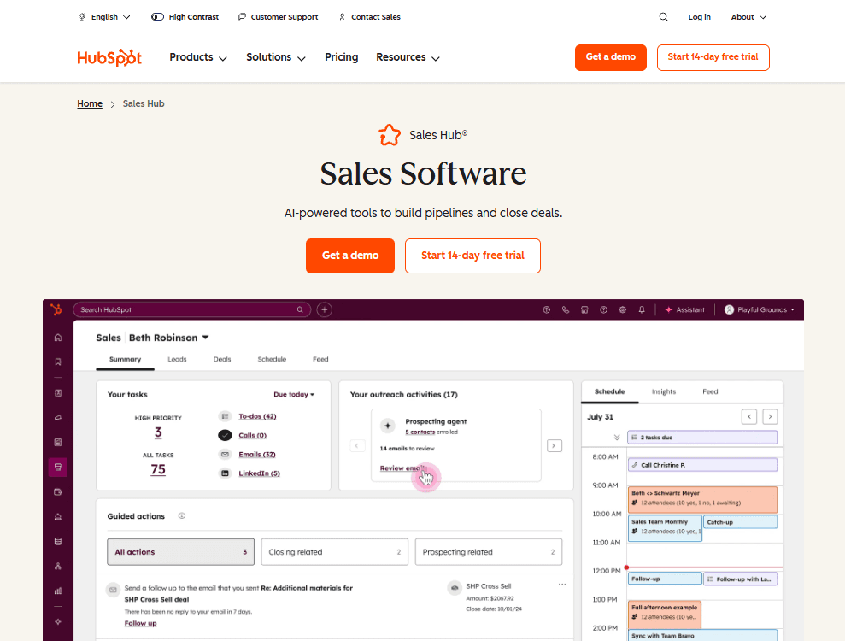The image size is (845, 641).
Task: Click the home icon in left sidebar
Action: (x=57, y=338)
